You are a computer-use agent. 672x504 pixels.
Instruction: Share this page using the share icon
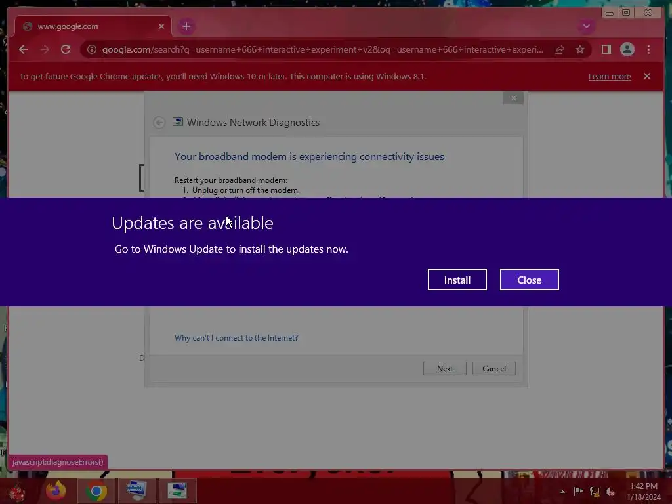point(559,50)
